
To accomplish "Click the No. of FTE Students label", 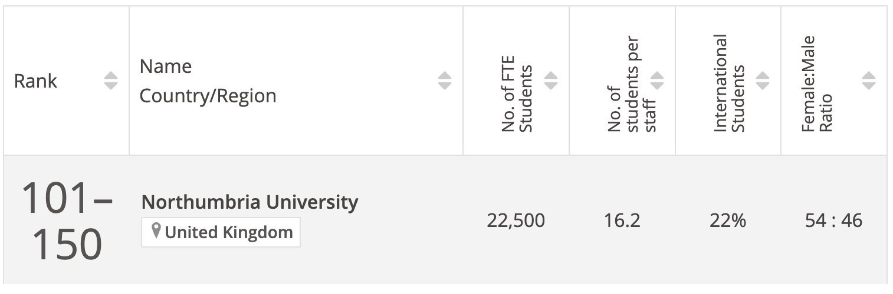I will tap(517, 94).
